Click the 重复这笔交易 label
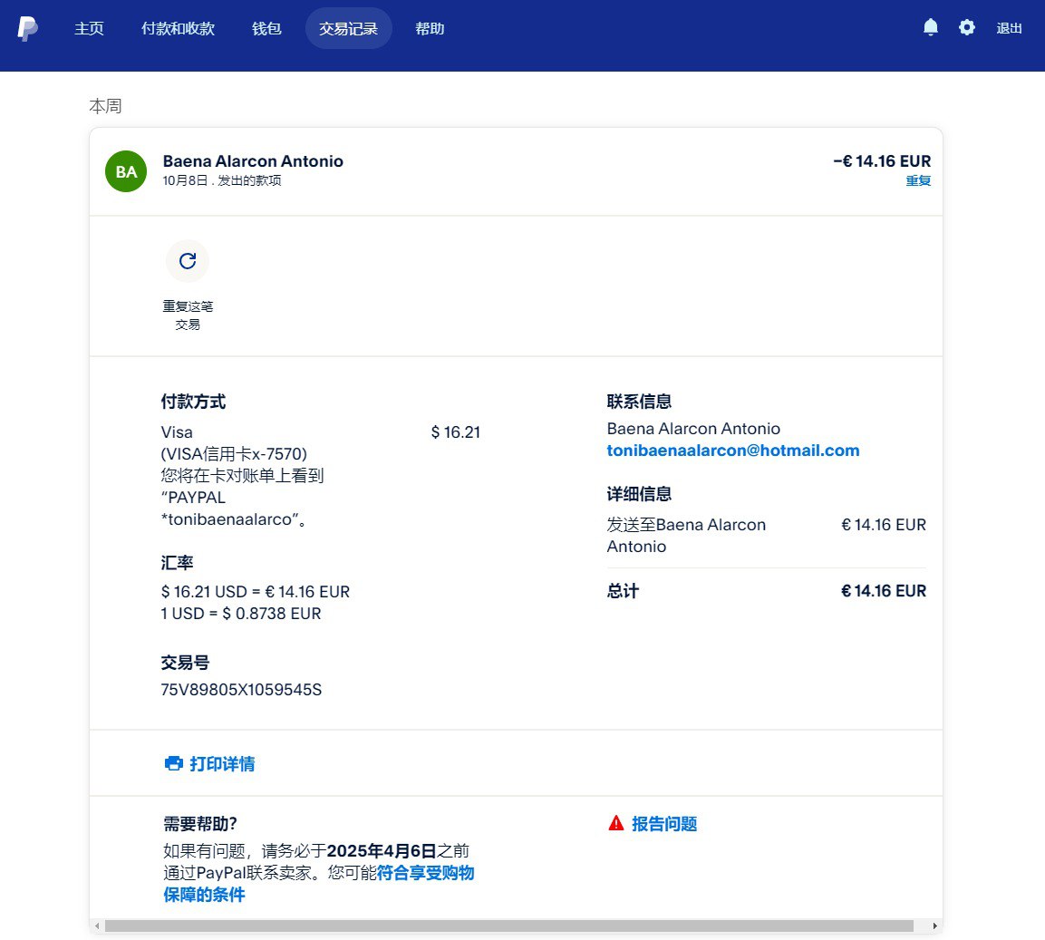The width and height of the screenshot is (1045, 940). tap(188, 315)
